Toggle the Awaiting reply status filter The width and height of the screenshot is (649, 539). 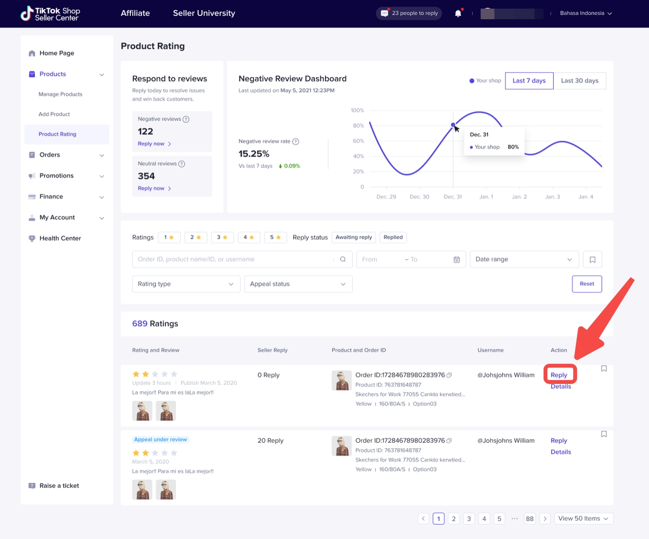point(353,237)
